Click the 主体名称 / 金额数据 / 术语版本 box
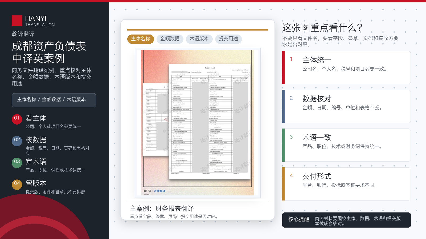Image resolution: width=426 pixels, height=239 pixels. [54, 100]
